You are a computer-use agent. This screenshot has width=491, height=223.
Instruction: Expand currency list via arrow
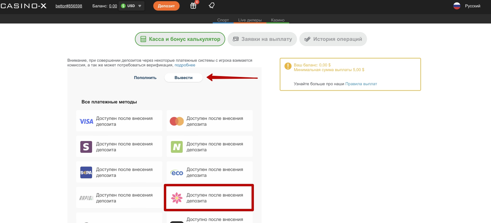click(140, 6)
